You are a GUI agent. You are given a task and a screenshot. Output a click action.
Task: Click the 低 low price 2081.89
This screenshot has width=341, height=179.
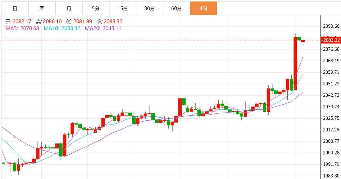tap(83, 22)
